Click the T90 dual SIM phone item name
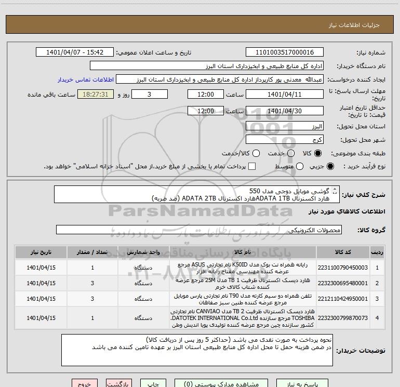The image size is (400, 387). (x=243, y=299)
